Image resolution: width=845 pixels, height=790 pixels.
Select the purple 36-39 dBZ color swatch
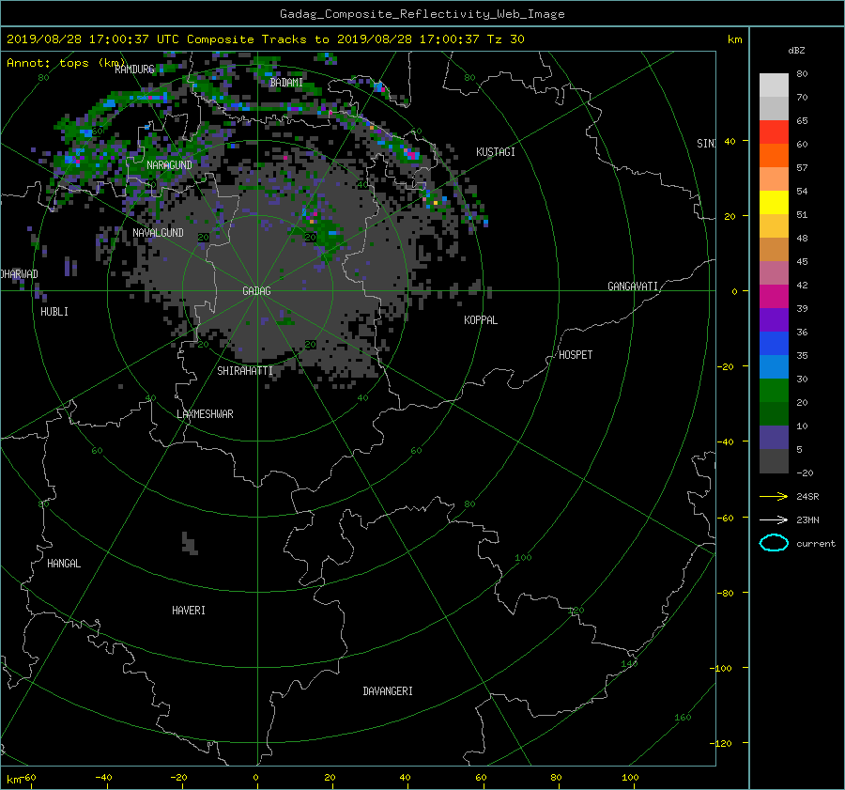(774, 319)
